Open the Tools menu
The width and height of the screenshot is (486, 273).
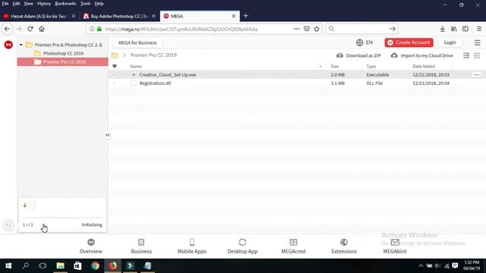coord(85,4)
